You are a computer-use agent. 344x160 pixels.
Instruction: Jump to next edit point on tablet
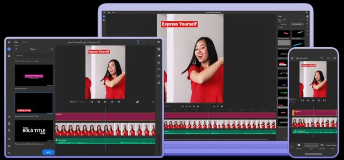tap(119, 102)
